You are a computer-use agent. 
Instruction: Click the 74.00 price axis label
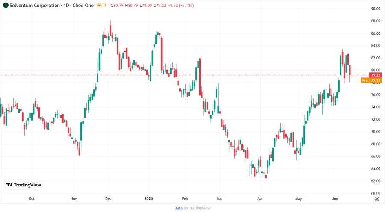(376, 107)
